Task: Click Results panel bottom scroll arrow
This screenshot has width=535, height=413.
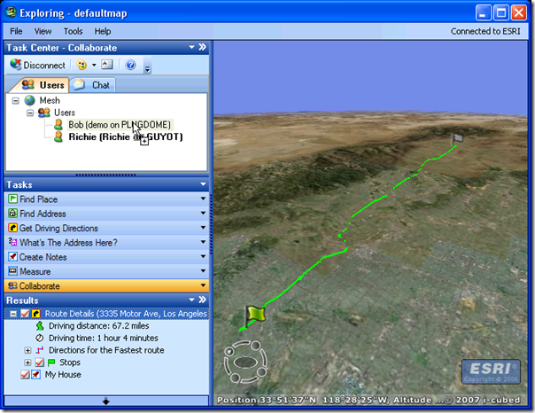Action: [x=106, y=401]
